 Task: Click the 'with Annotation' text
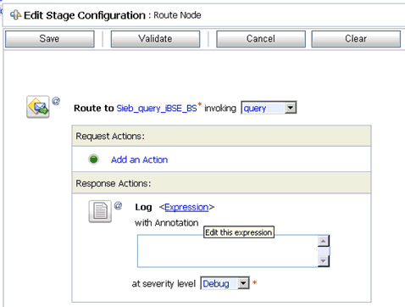(x=167, y=223)
